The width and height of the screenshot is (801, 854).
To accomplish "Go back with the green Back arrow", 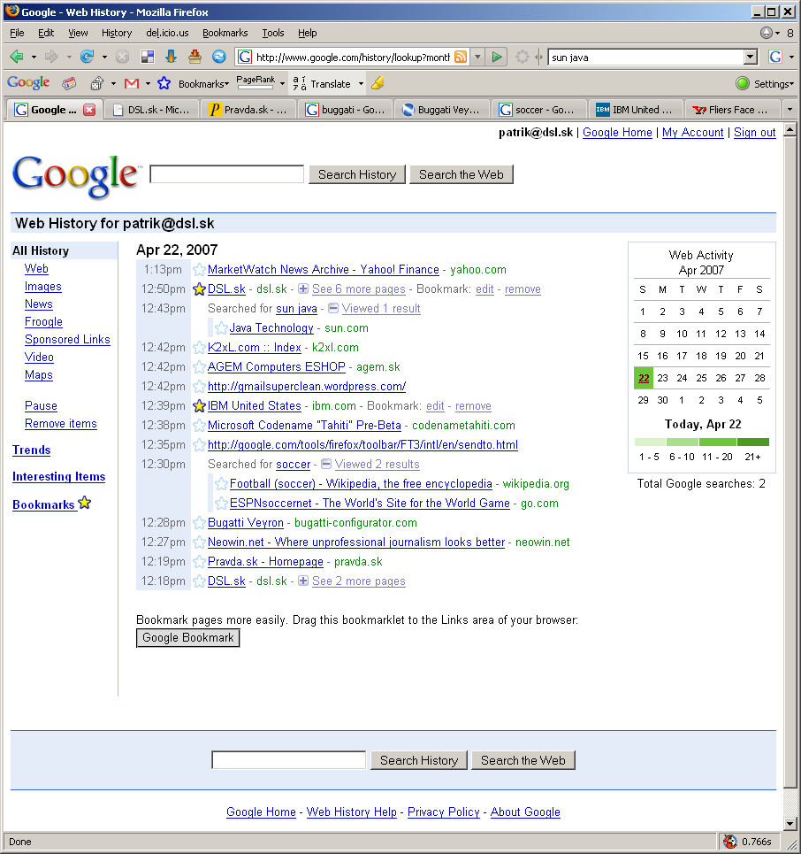I will pyautogui.click(x=16, y=57).
